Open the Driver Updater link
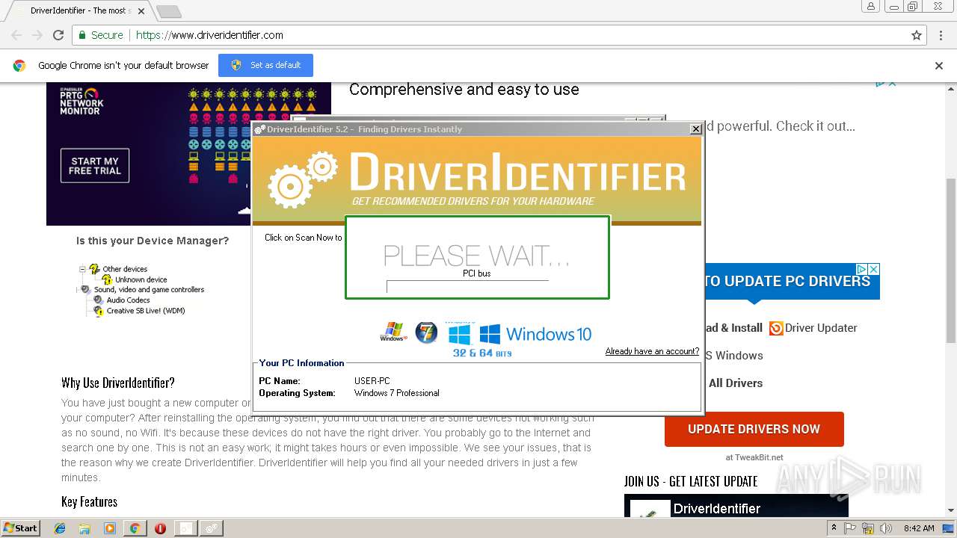This screenshot has height=538, width=957. point(821,328)
